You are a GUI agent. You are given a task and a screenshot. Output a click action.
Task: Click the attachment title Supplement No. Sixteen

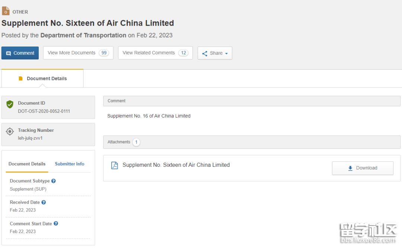pos(176,165)
